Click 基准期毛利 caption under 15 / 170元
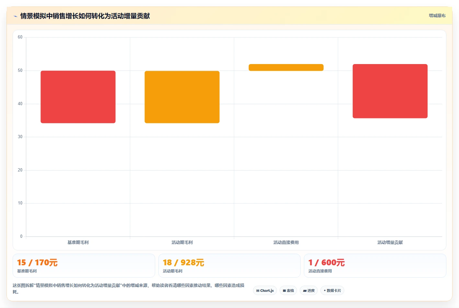Screen dimensions: 459x308 pyautogui.click(x=27, y=271)
